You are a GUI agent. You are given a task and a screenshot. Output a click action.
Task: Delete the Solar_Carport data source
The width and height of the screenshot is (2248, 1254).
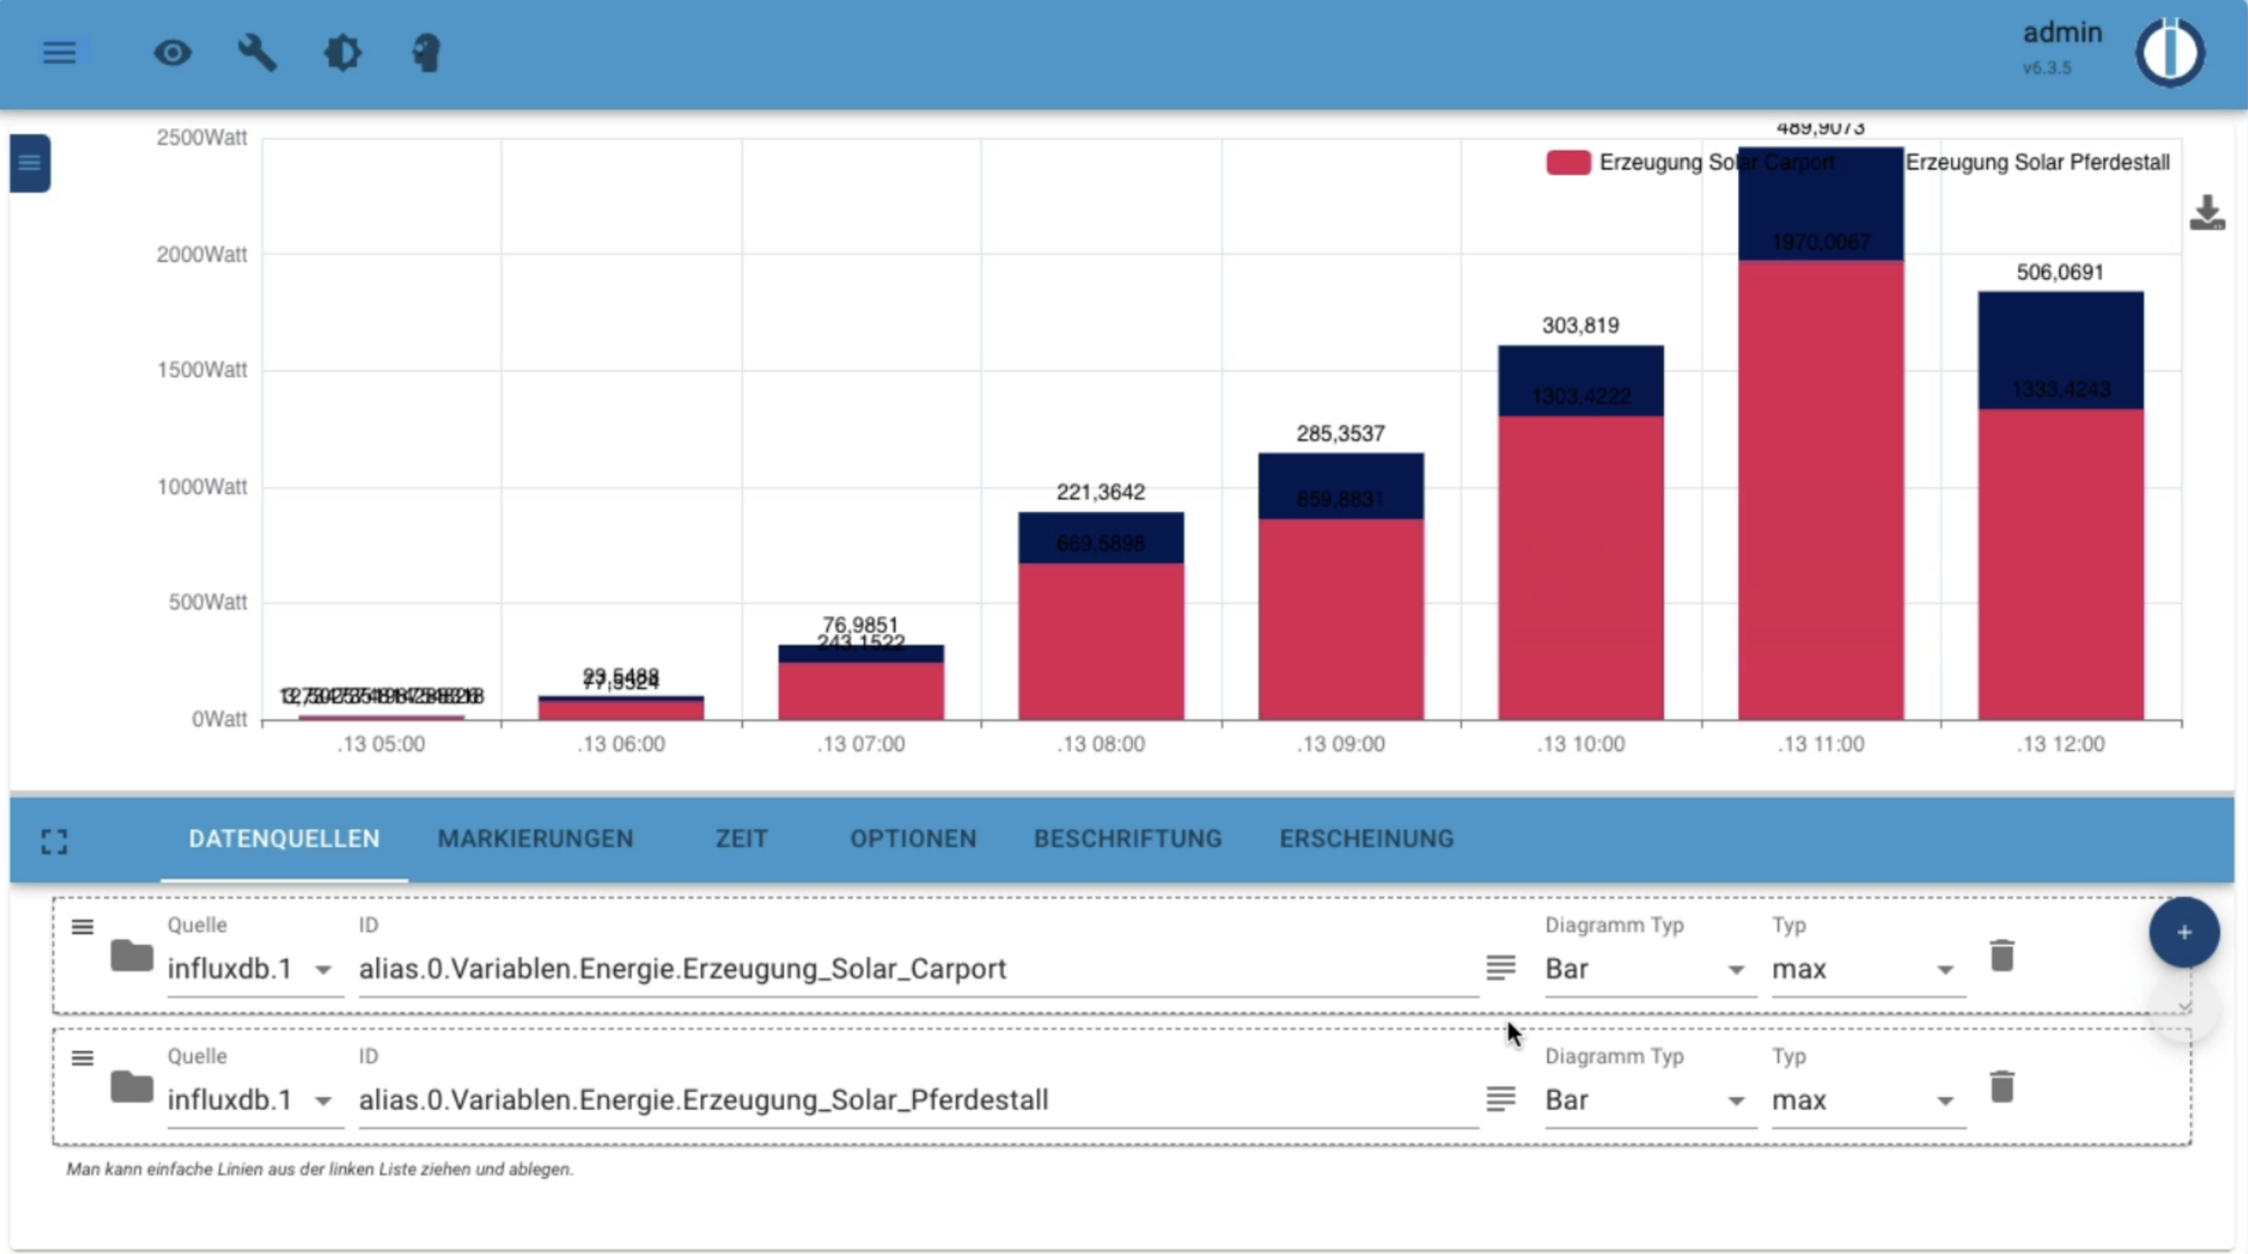[2001, 955]
